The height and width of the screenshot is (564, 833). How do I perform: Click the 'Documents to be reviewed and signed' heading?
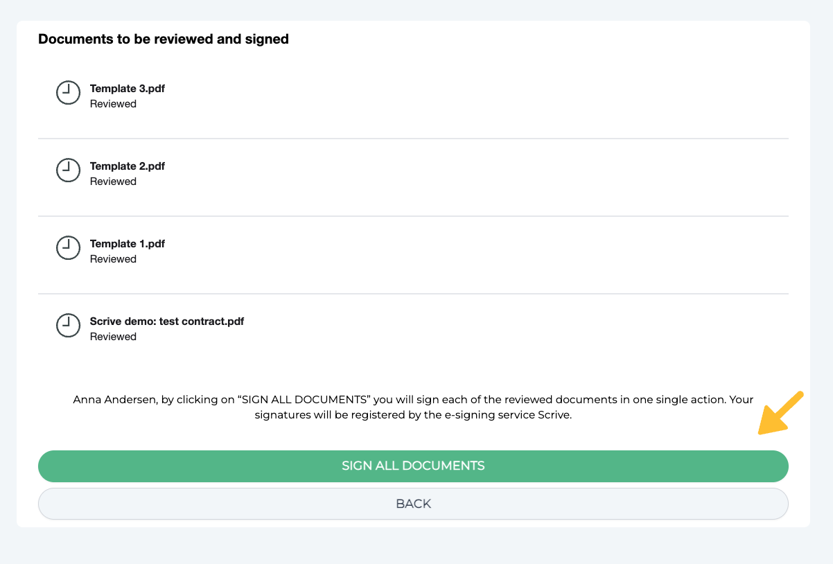coord(163,39)
